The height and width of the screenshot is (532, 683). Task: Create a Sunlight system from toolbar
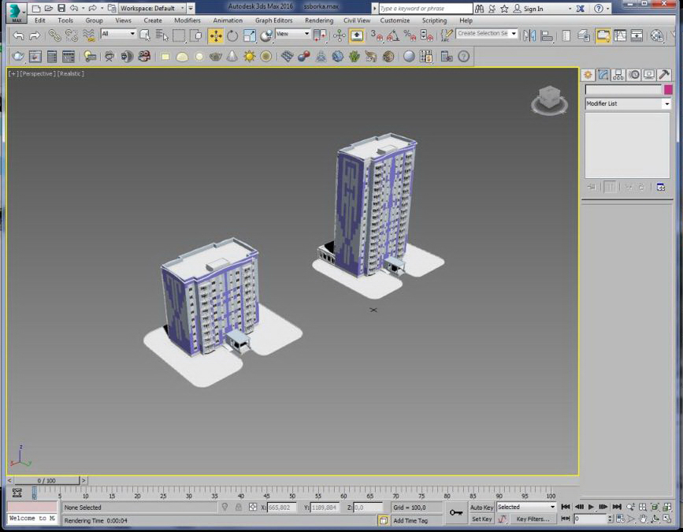[250, 56]
